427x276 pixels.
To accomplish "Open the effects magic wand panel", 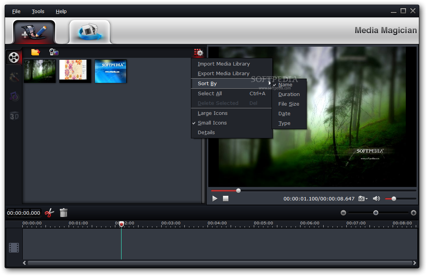I will coord(14,77).
